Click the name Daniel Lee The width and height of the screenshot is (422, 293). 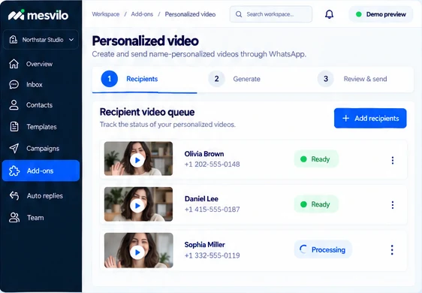pyautogui.click(x=201, y=199)
